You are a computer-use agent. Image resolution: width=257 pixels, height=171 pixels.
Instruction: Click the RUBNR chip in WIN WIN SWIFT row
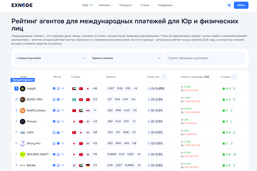112,154
